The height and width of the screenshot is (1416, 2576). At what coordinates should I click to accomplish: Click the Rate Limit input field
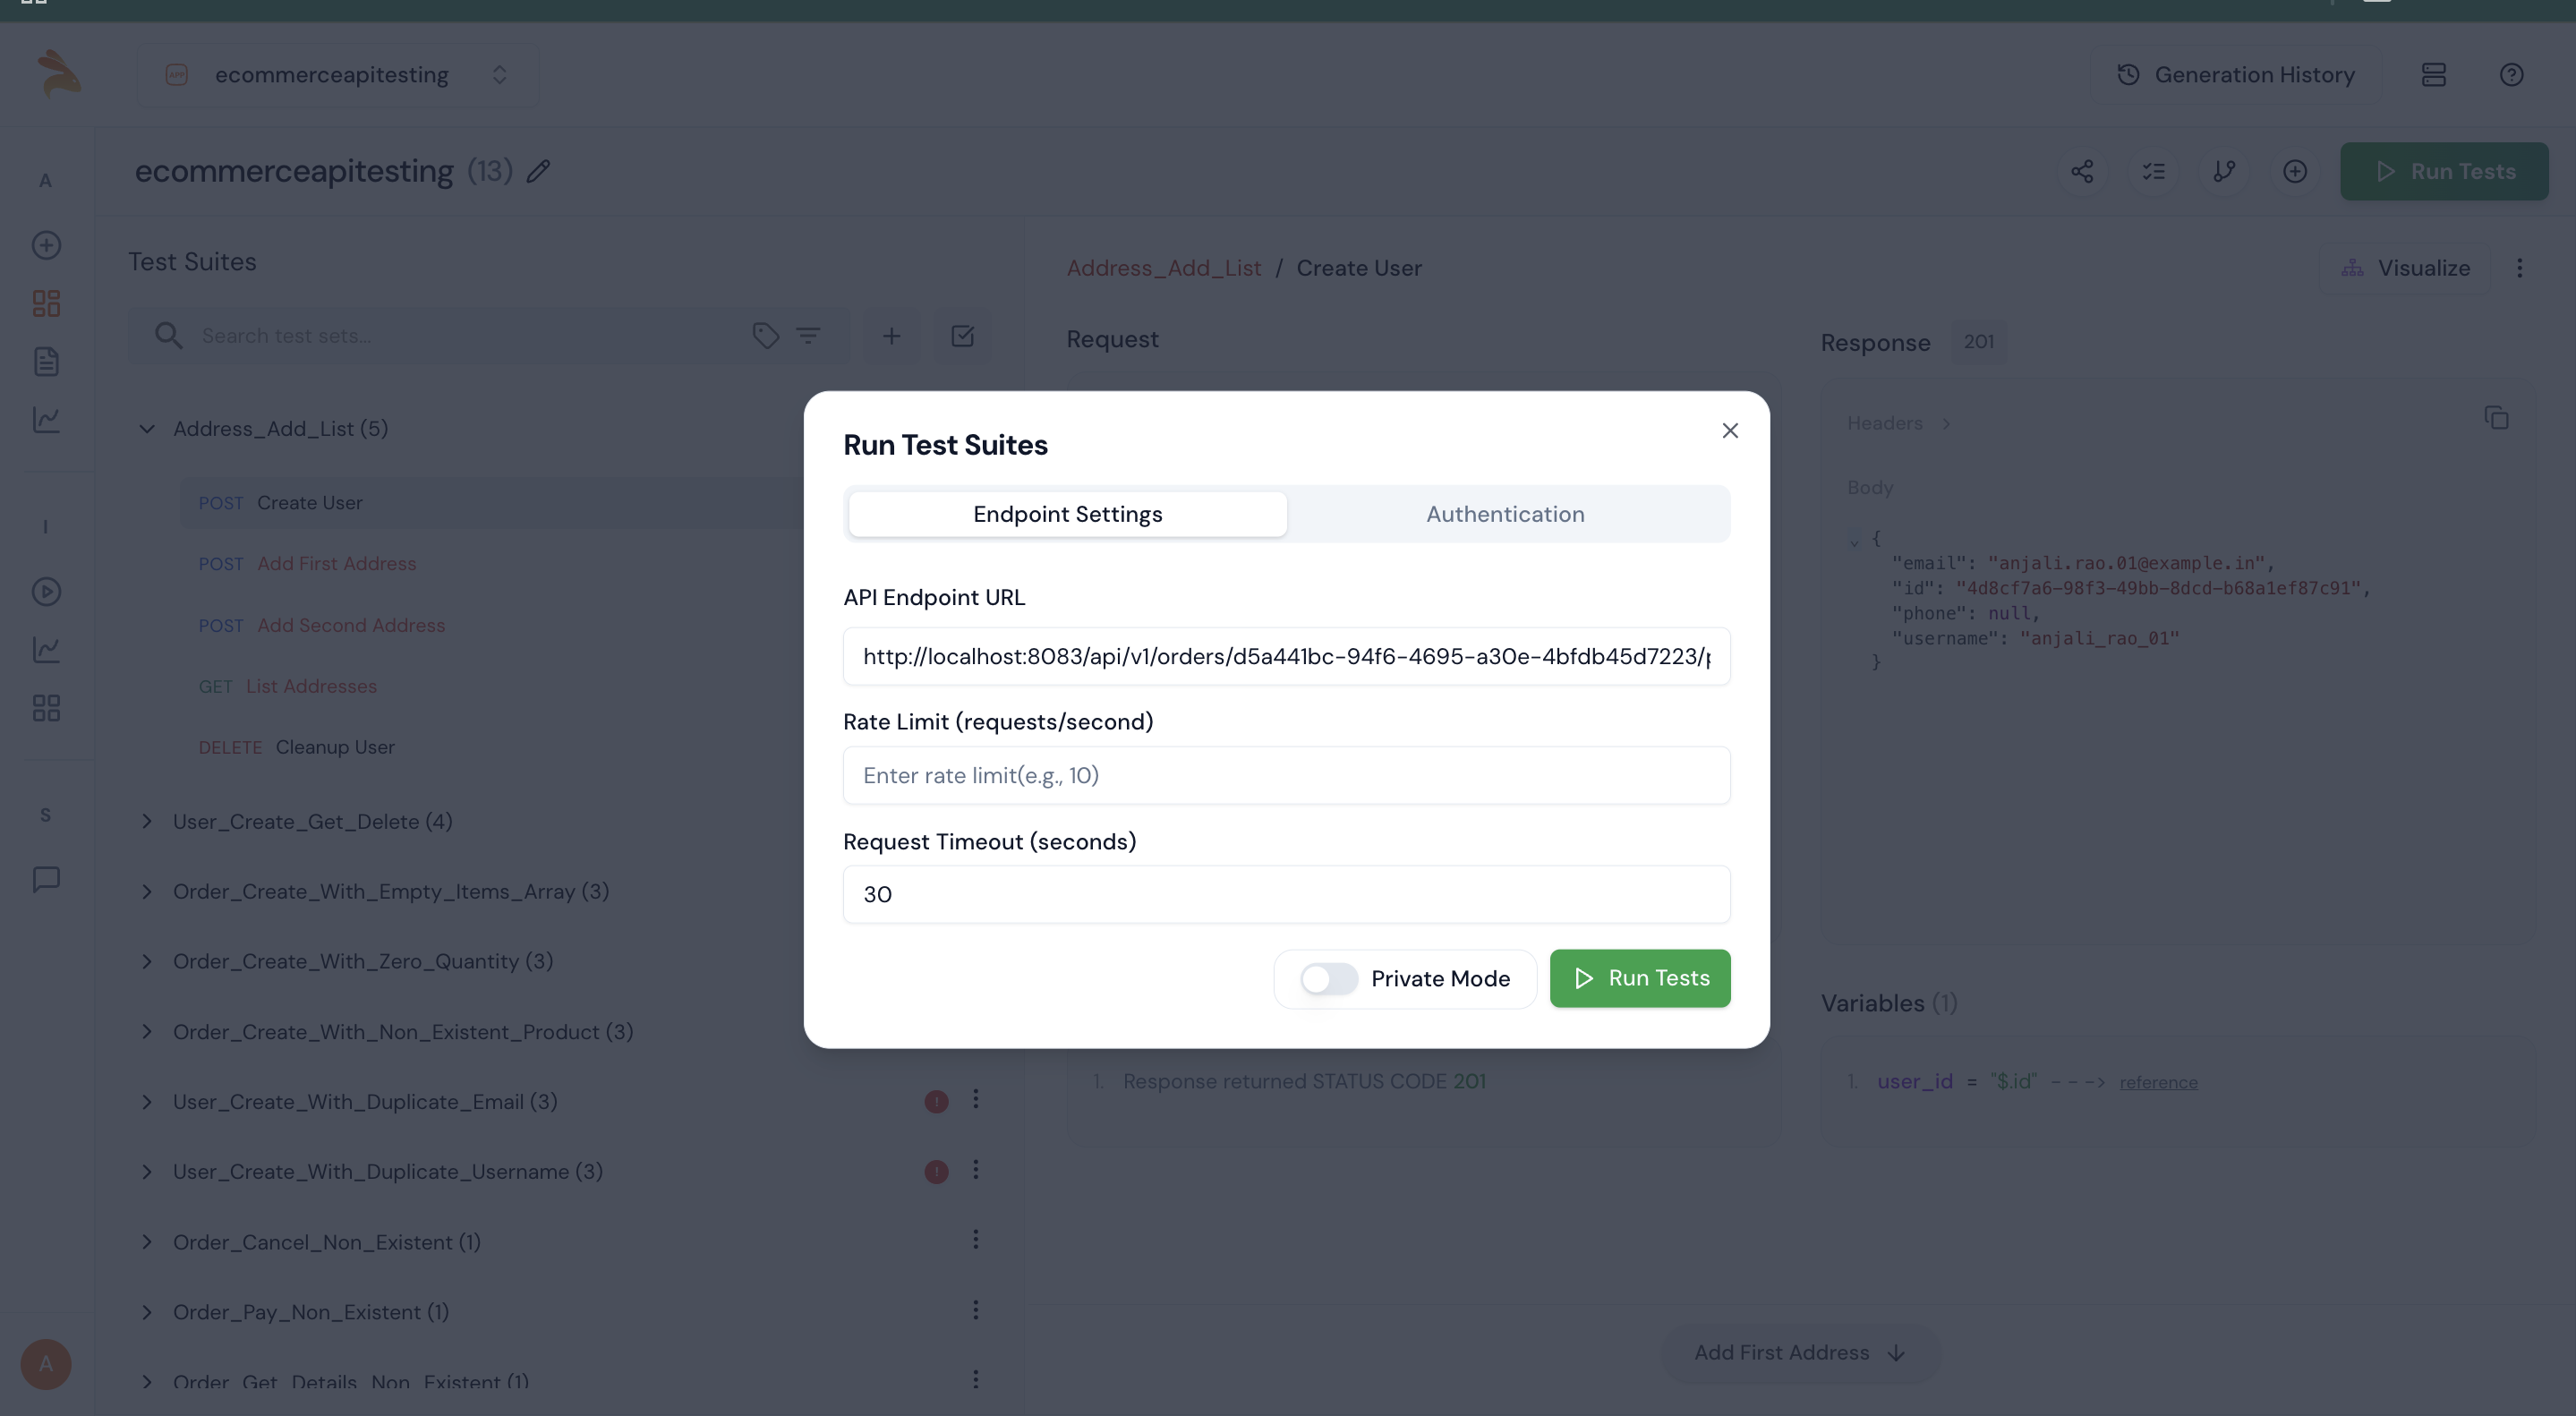1286,775
